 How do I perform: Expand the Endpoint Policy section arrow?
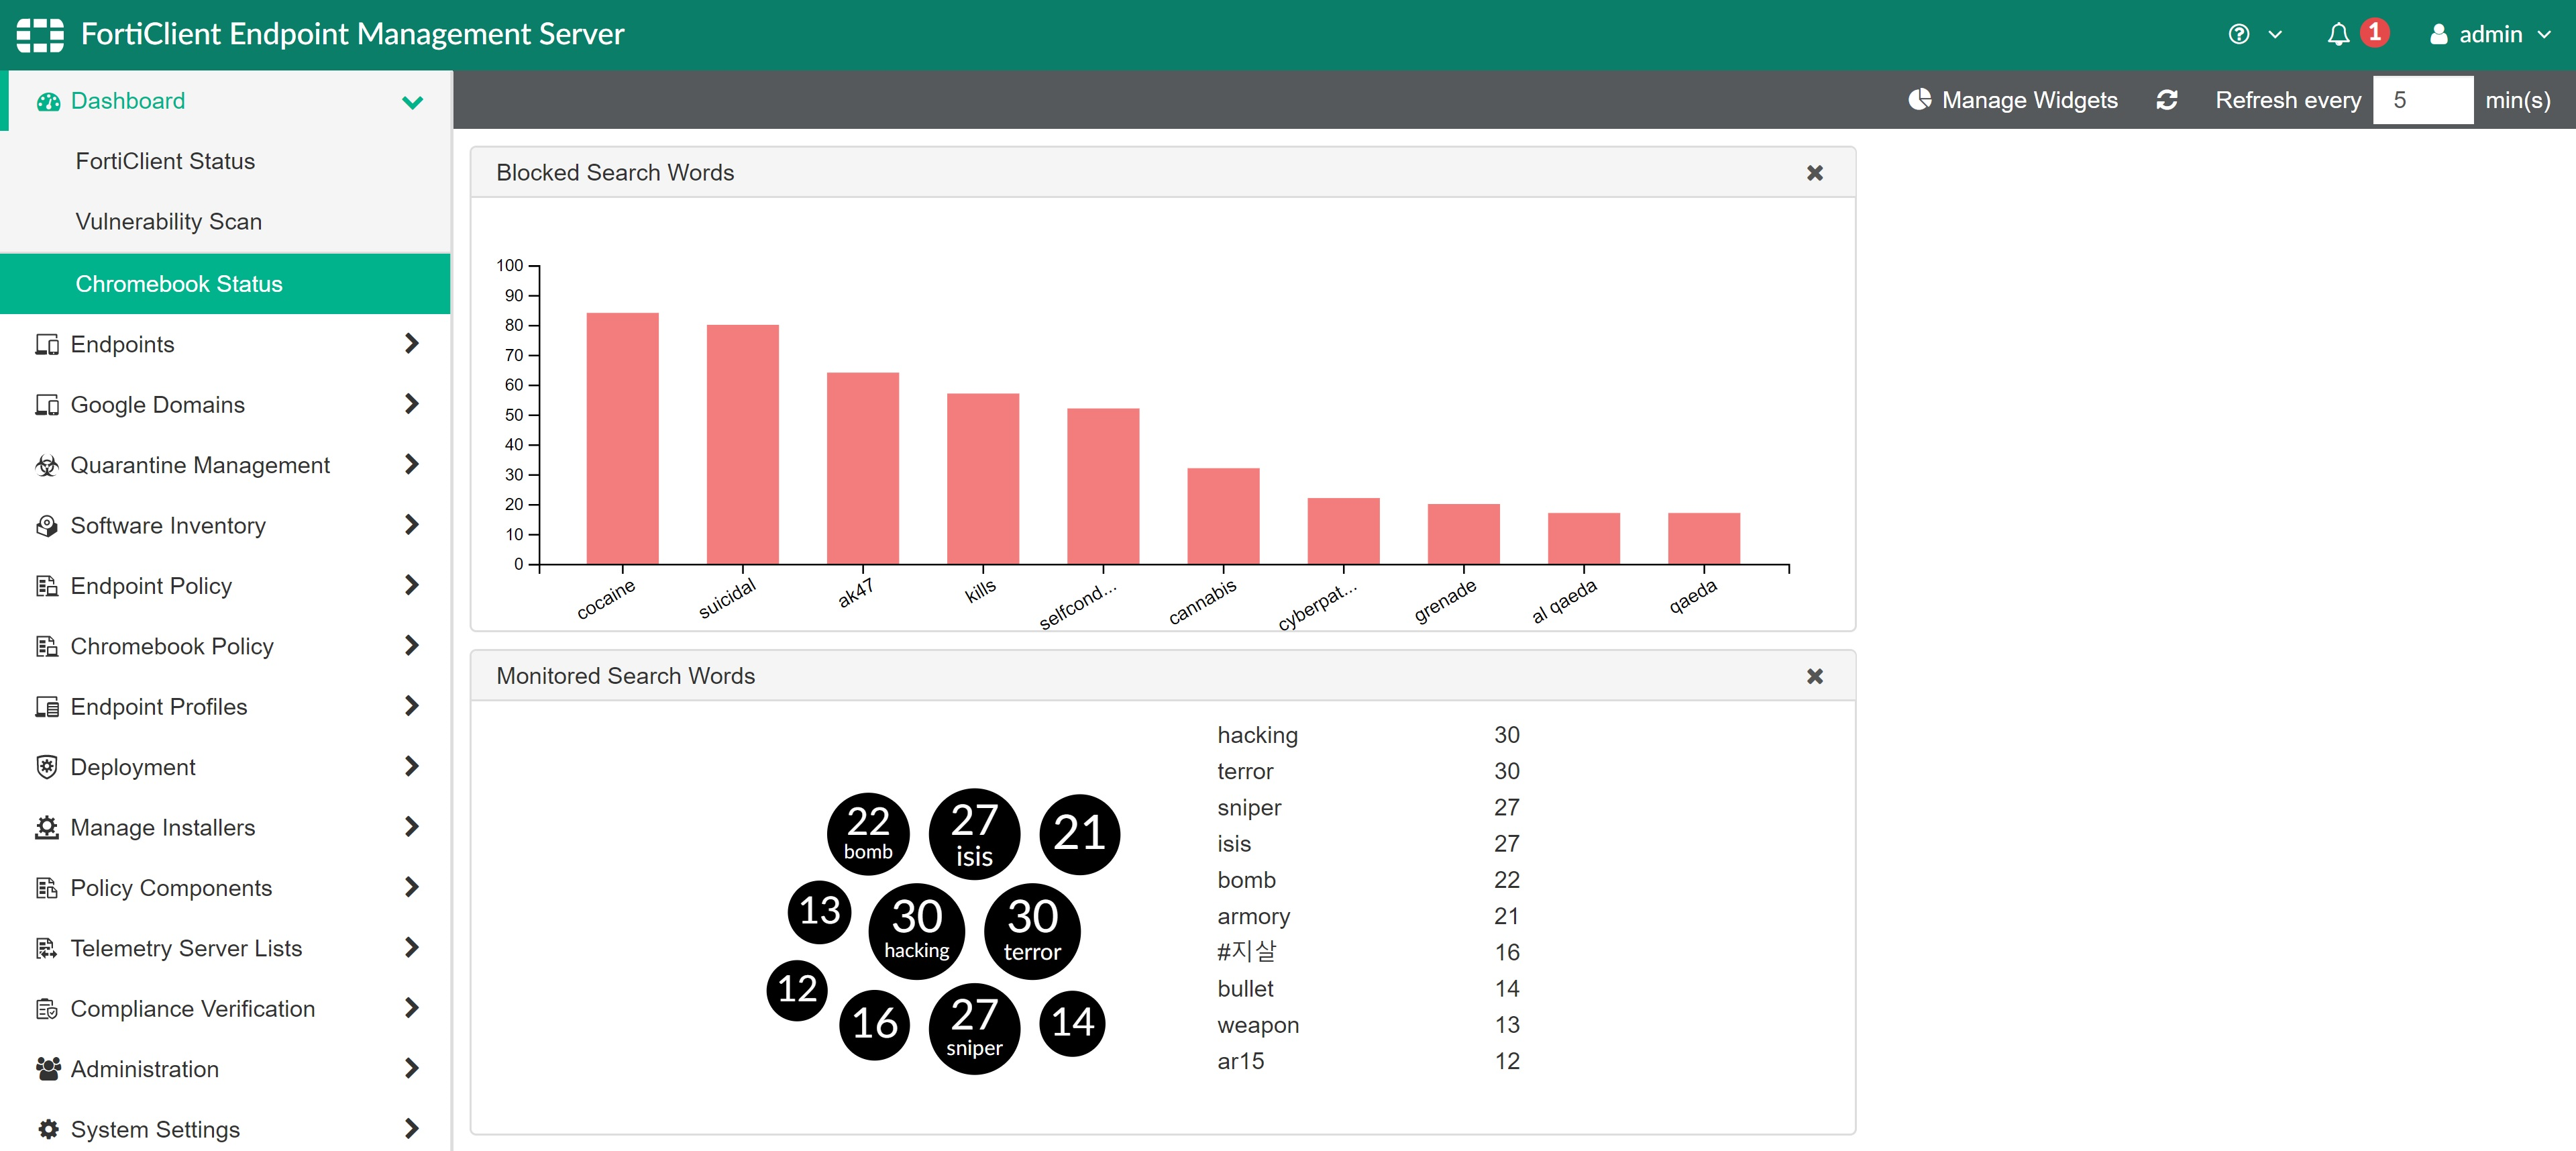(x=412, y=585)
